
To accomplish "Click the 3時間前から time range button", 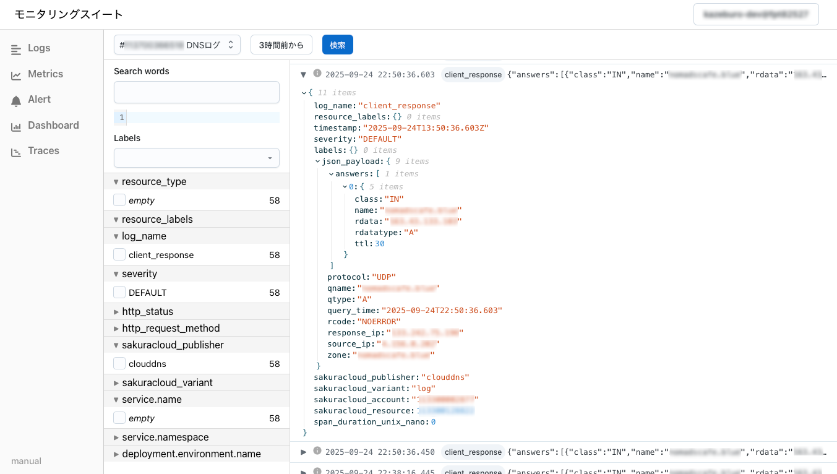I will click(x=281, y=45).
